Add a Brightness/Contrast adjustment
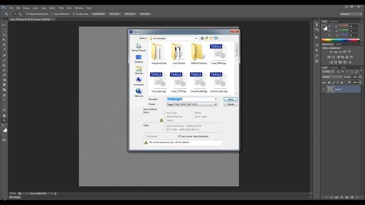365x205 pixels. [331, 52]
